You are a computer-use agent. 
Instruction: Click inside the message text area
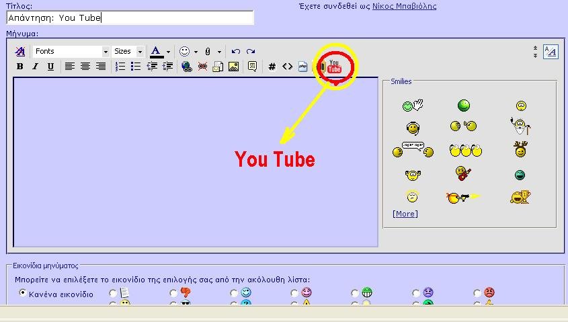pyautogui.click(x=196, y=162)
